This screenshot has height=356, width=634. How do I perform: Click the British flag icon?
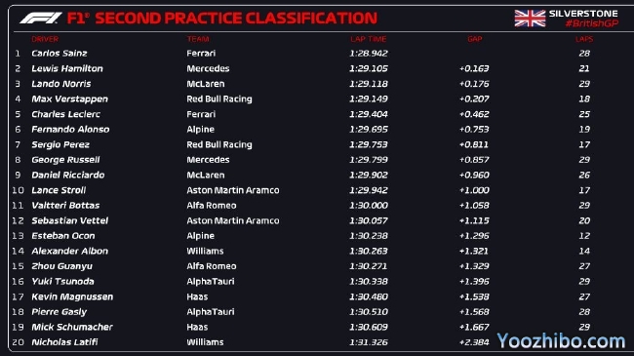pyautogui.click(x=530, y=19)
